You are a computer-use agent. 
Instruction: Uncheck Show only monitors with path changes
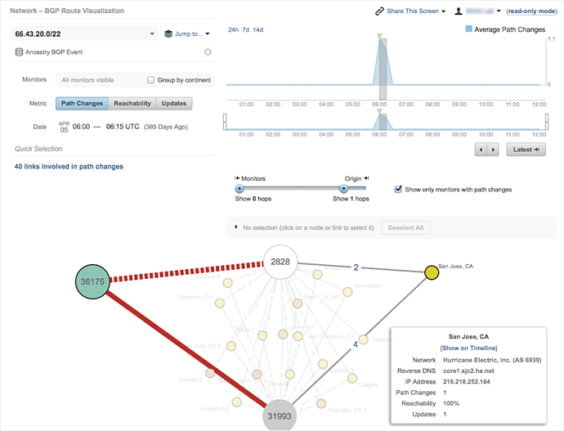click(x=398, y=189)
